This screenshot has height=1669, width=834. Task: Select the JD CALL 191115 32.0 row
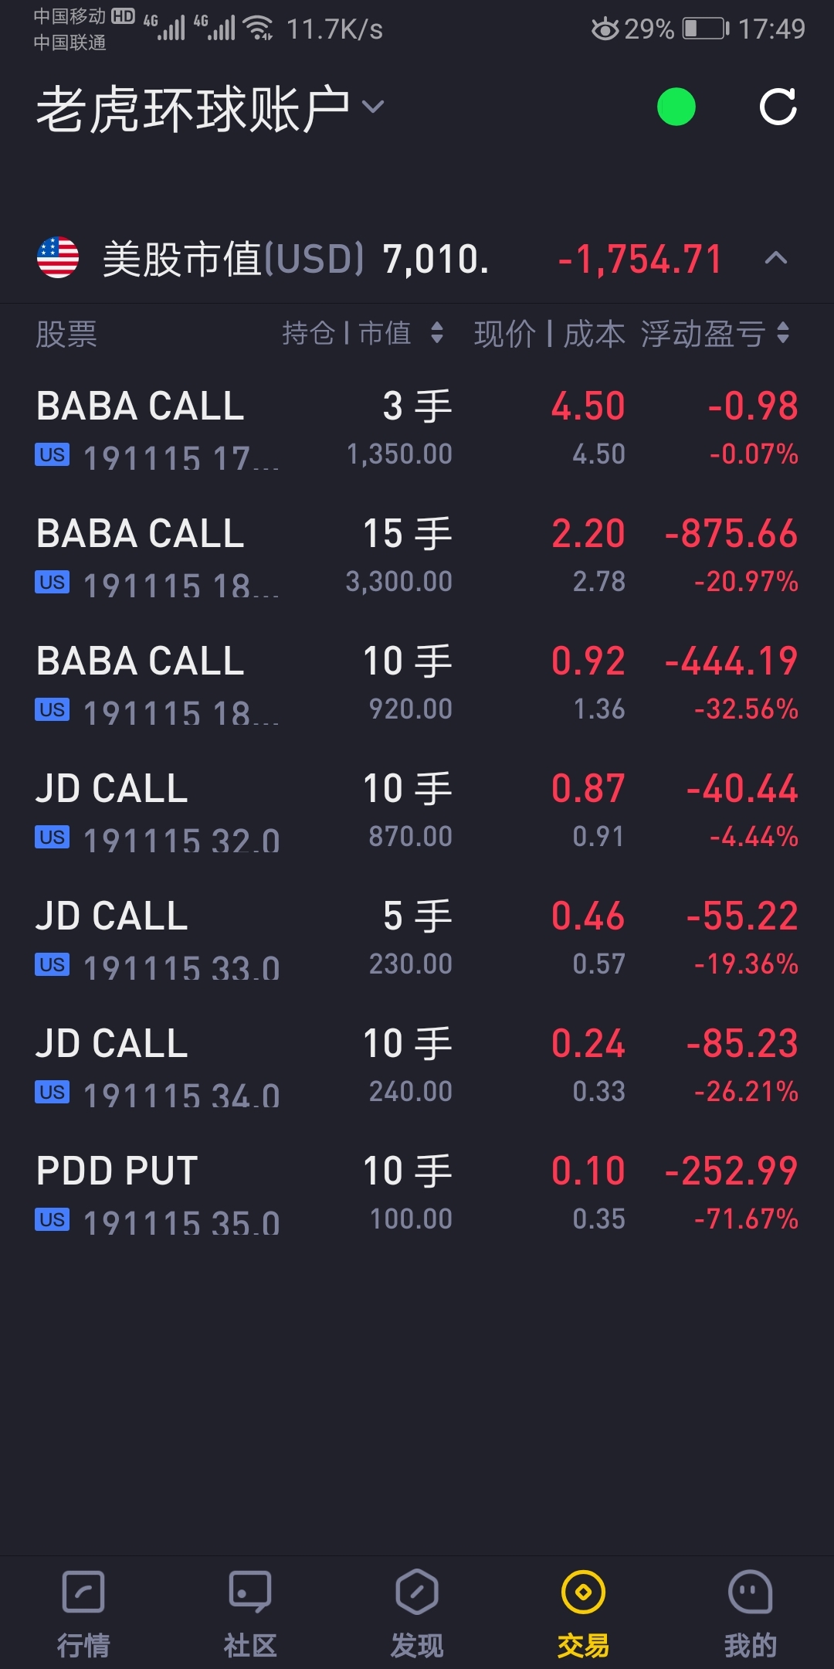click(x=417, y=811)
